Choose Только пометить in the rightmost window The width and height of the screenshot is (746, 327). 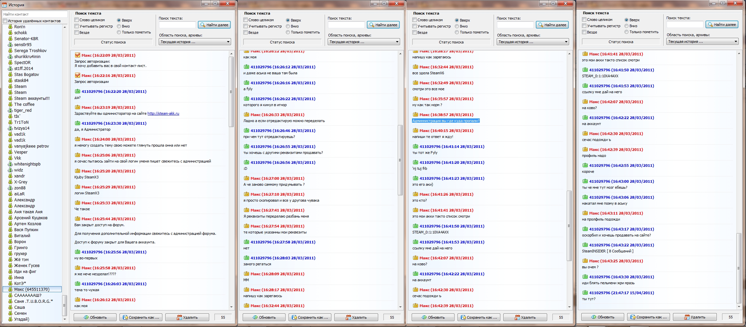[x=626, y=32]
